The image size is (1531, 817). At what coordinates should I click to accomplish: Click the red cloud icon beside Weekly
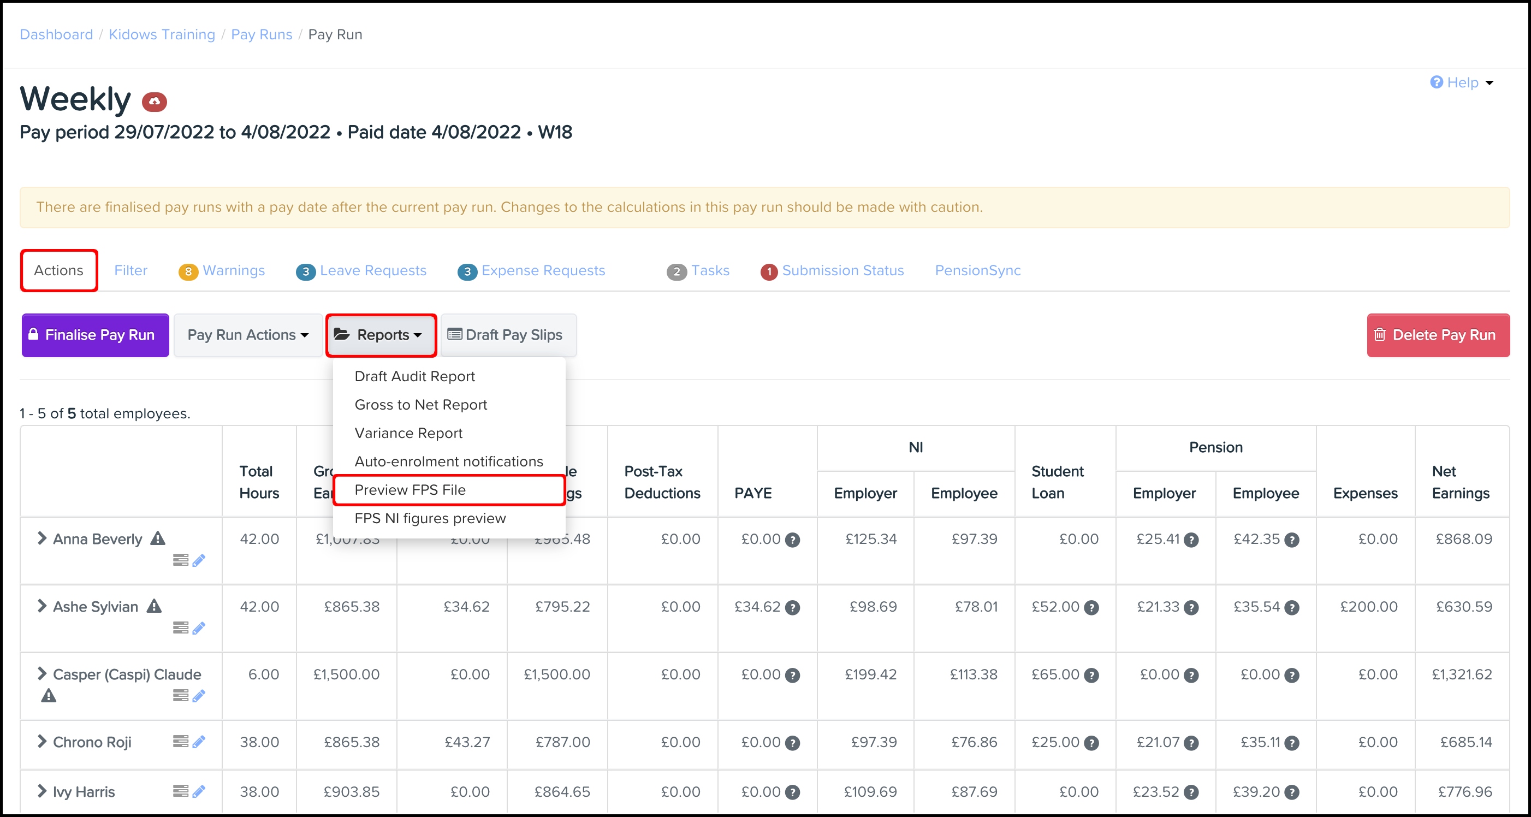154,102
